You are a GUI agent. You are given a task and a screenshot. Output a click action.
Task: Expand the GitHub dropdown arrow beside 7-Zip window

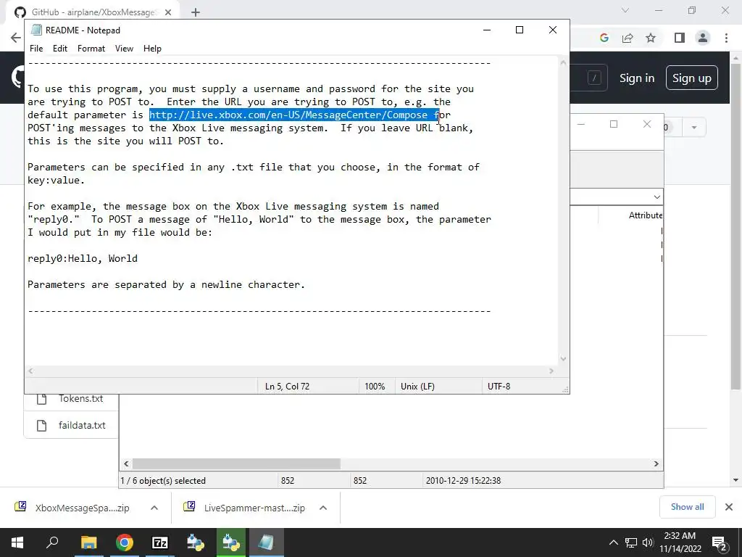click(x=694, y=128)
